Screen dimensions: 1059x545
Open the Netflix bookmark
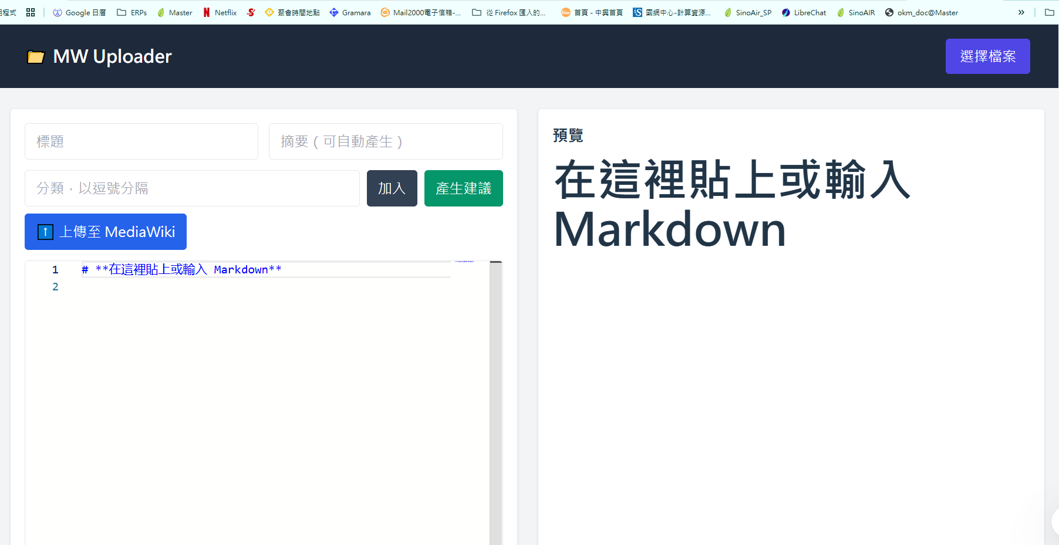(220, 12)
